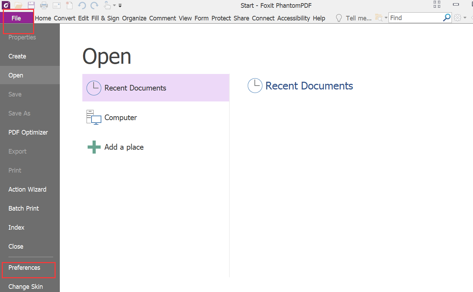
Task: Click the Computer icon
Action: (94, 117)
